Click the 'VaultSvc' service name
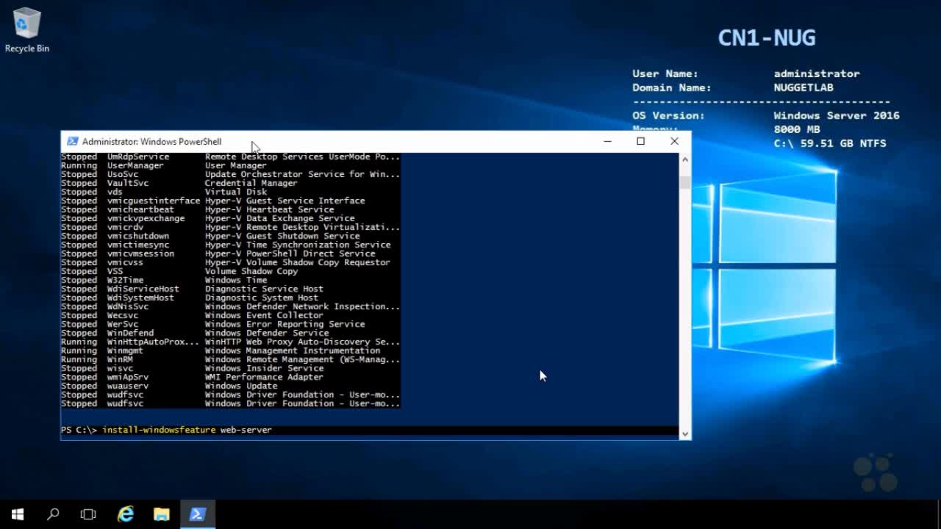Viewport: 941px width, 529px height. (128, 183)
